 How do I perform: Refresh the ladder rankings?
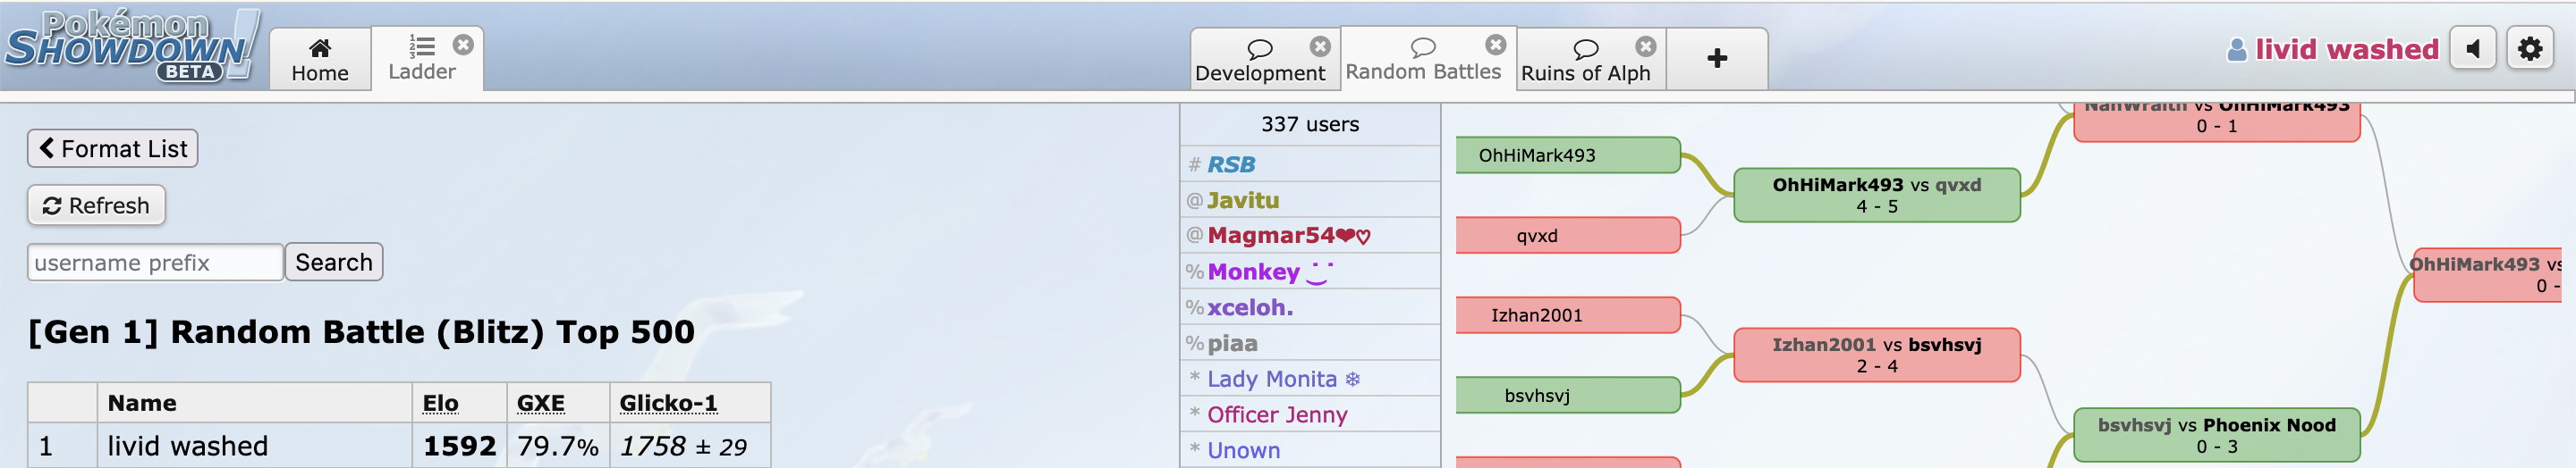pyautogui.click(x=96, y=205)
